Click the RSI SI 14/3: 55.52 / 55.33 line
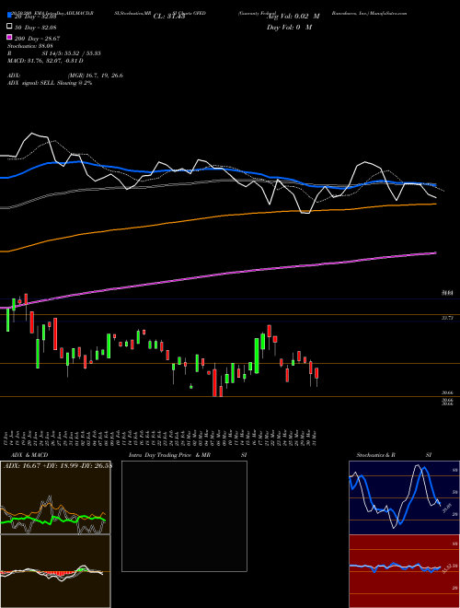This screenshot has width=460, height=608. pyautogui.click(x=54, y=53)
